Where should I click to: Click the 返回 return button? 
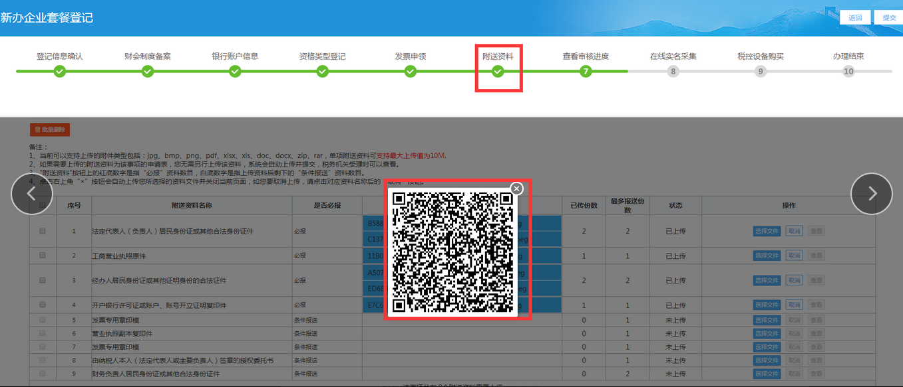[854, 17]
